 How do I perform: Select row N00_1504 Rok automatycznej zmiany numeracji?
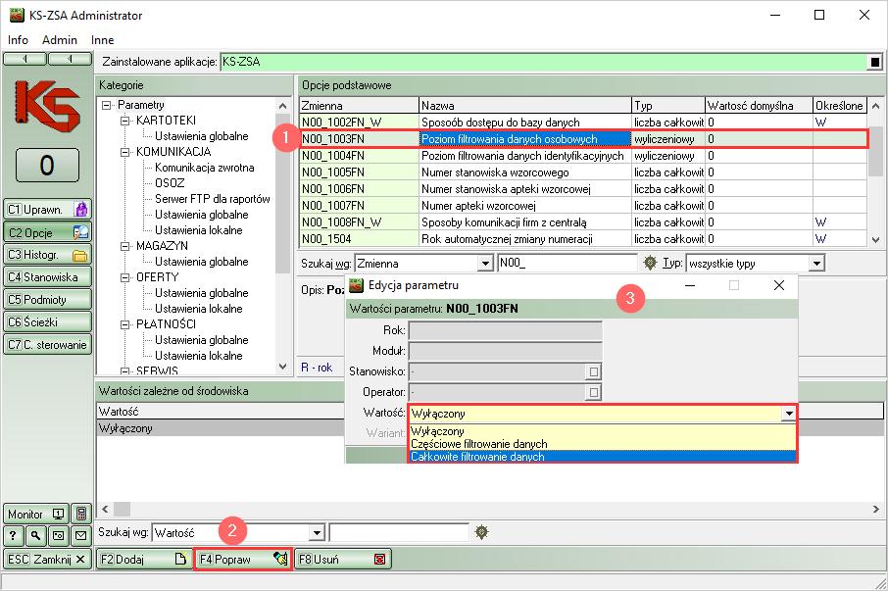[x=583, y=239]
